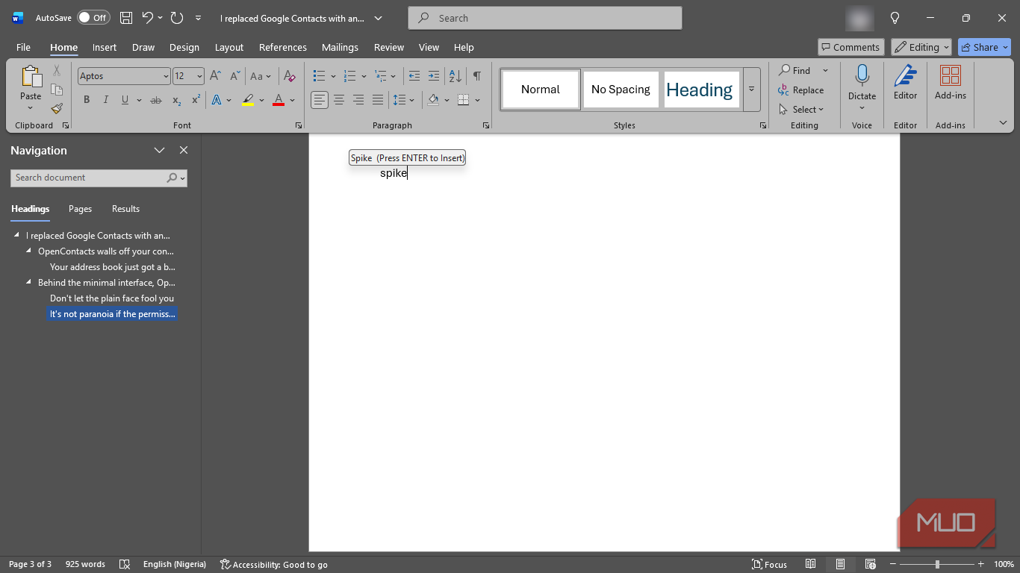Screen dimensions: 1020x573
Task: Apply red font color
Action: point(279,100)
